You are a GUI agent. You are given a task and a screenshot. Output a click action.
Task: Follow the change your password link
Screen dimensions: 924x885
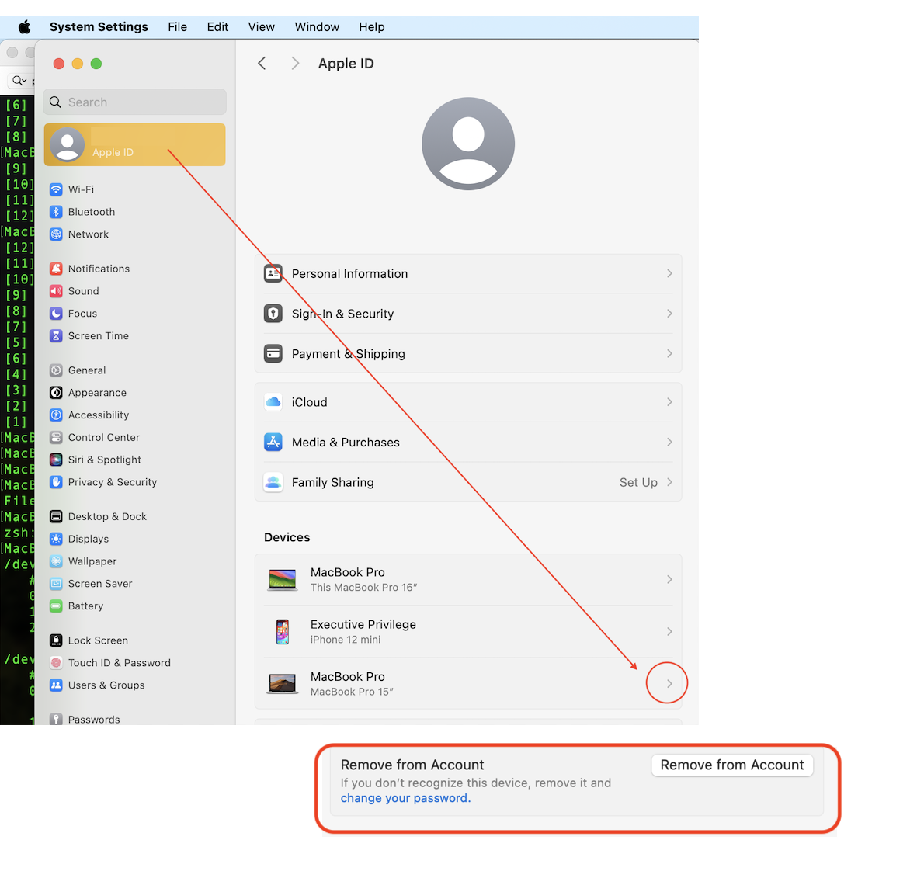[x=405, y=798]
